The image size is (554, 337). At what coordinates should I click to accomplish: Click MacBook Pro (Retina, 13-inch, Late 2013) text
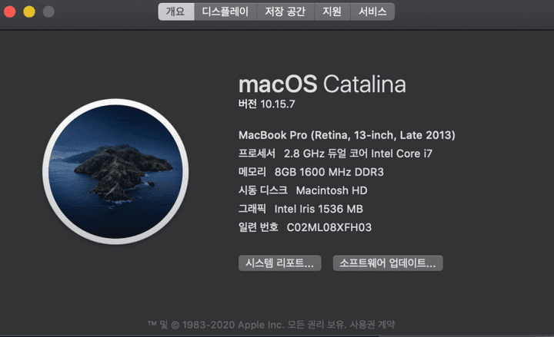347,135
